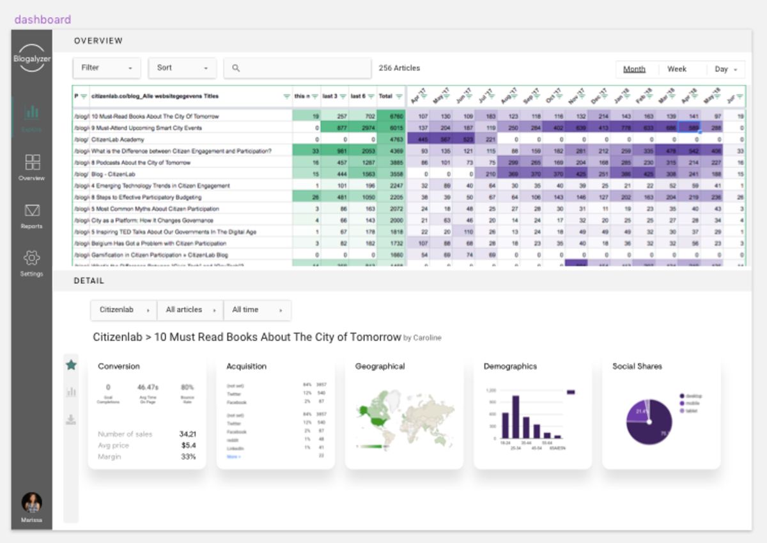Click the filter icon under Jan '18 header
Image resolution: width=767 pixels, height=543 pixels.
coord(625,98)
